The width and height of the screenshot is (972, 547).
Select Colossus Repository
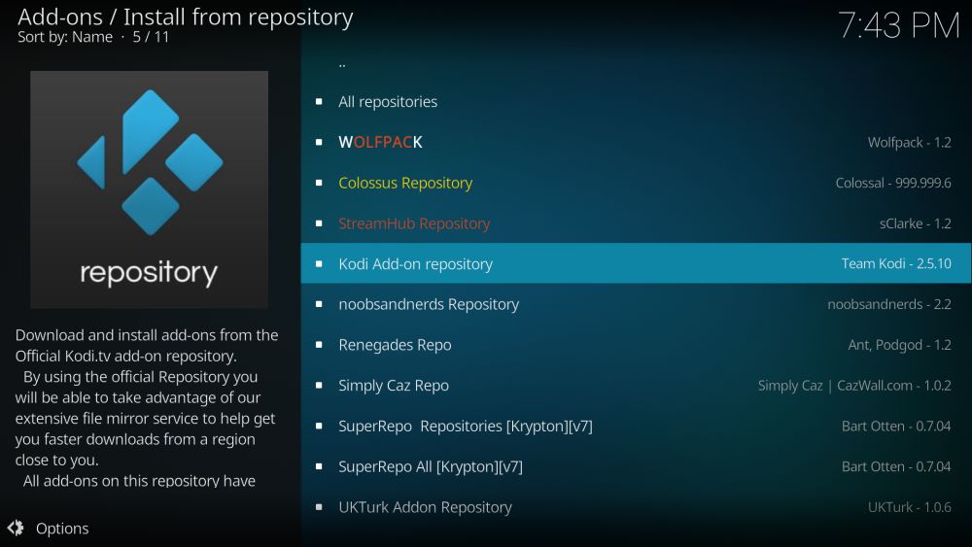pos(405,183)
